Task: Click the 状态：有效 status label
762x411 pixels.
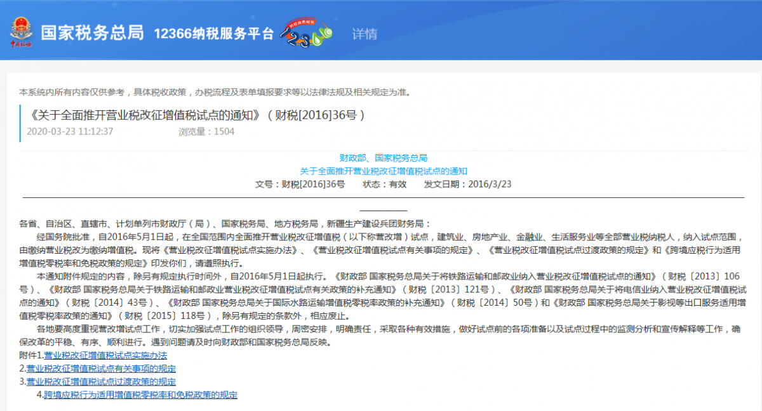Action: pyautogui.click(x=384, y=184)
